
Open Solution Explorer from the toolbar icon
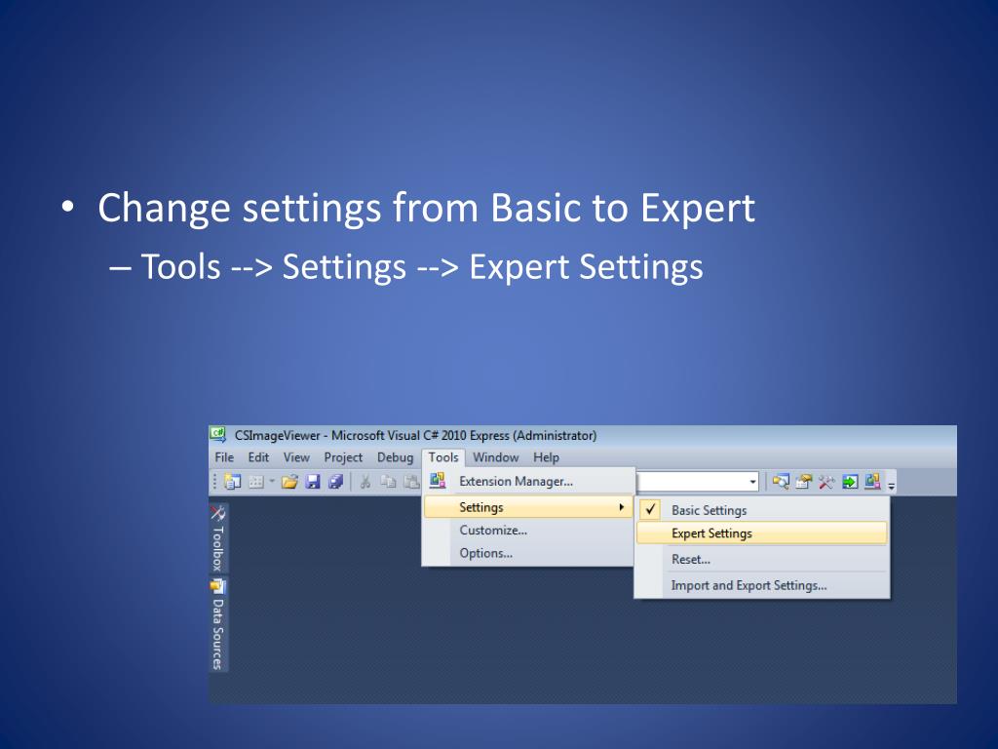(x=782, y=481)
